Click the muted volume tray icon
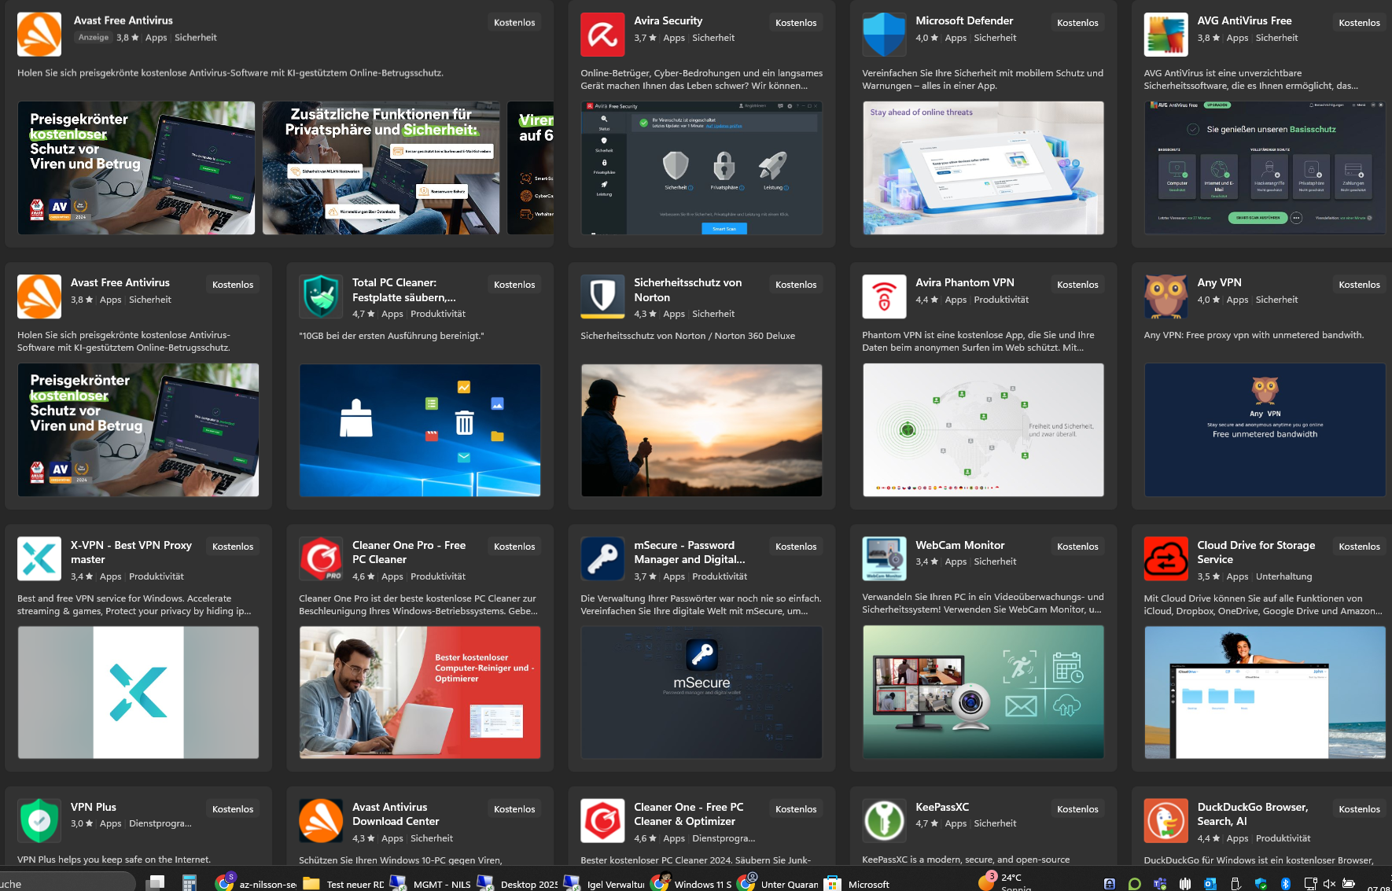 [x=1330, y=884]
